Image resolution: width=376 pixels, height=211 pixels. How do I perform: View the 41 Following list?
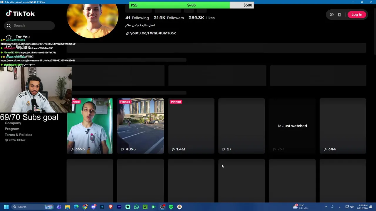pos(137,18)
